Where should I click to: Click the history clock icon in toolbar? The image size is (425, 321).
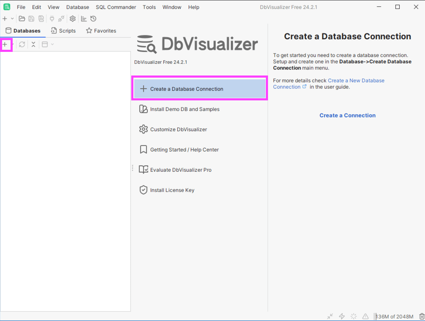(93, 19)
